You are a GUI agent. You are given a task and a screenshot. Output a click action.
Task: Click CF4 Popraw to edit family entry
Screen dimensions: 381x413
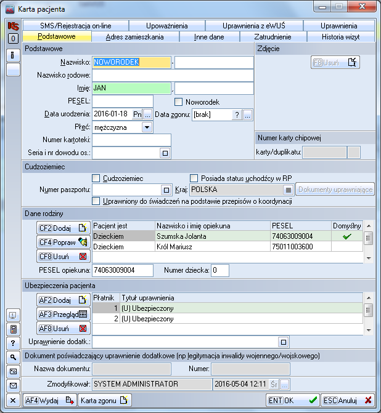(x=63, y=242)
